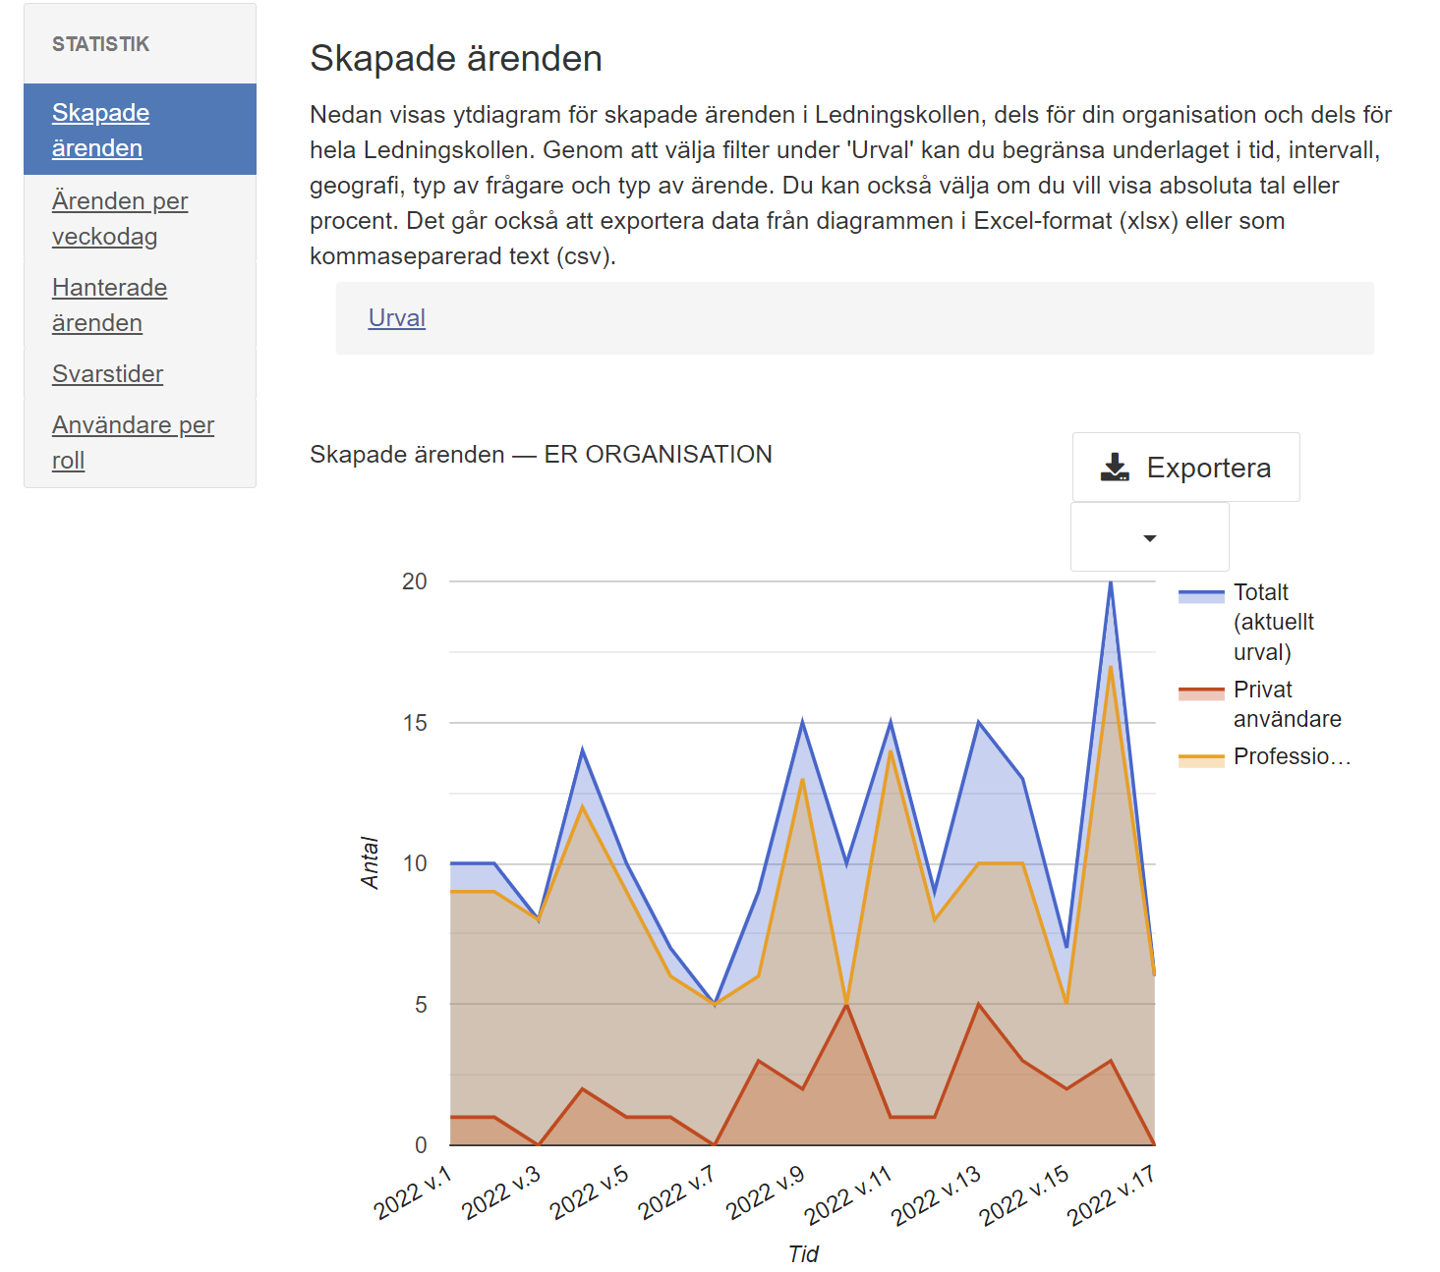Click the blue Totalt legend color swatch
Screen dimensions: 1440x1272
pyautogui.click(x=1201, y=595)
